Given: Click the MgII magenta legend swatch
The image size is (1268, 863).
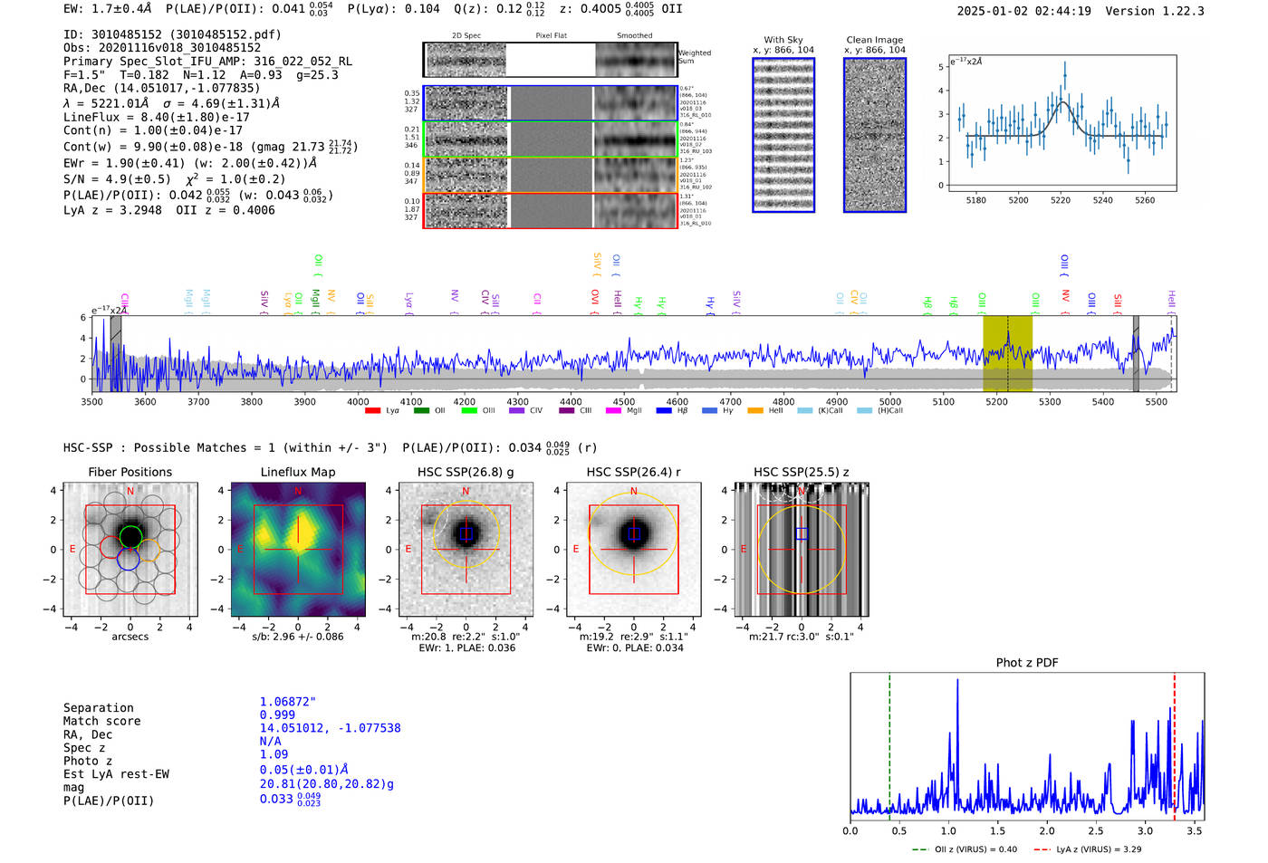Looking at the screenshot, I should tap(613, 411).
